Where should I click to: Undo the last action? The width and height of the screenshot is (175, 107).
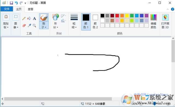(x=16, y=3)
